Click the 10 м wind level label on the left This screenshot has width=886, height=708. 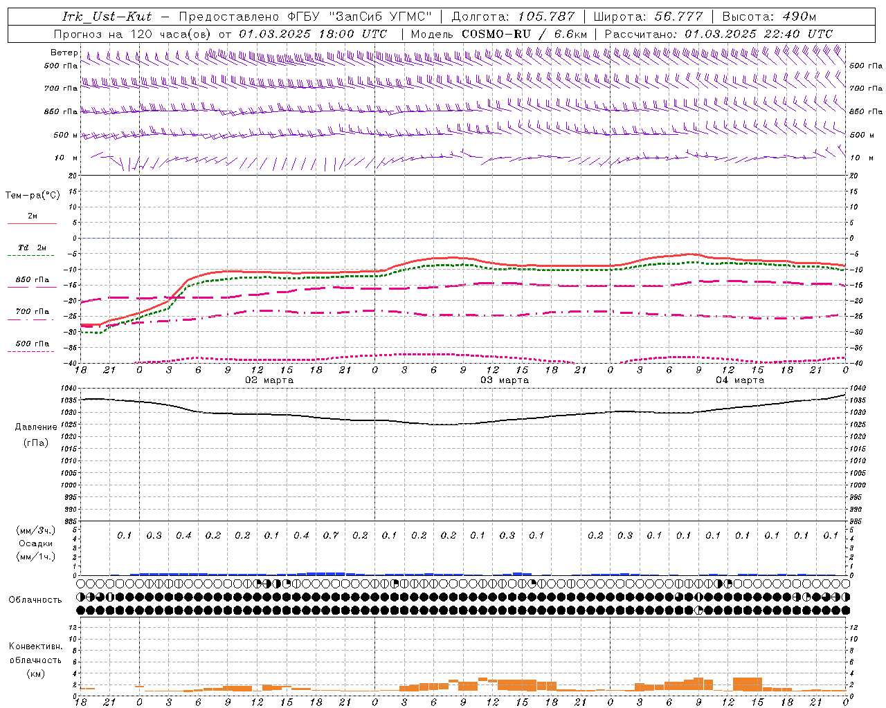(66, 158)
